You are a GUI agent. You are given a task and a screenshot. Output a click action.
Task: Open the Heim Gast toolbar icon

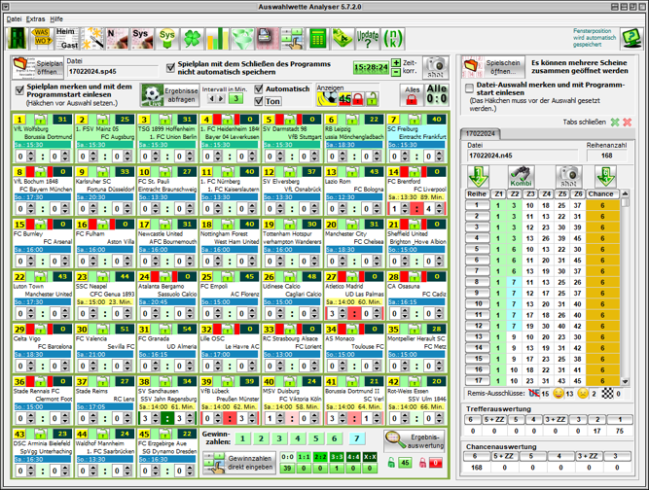66,39
